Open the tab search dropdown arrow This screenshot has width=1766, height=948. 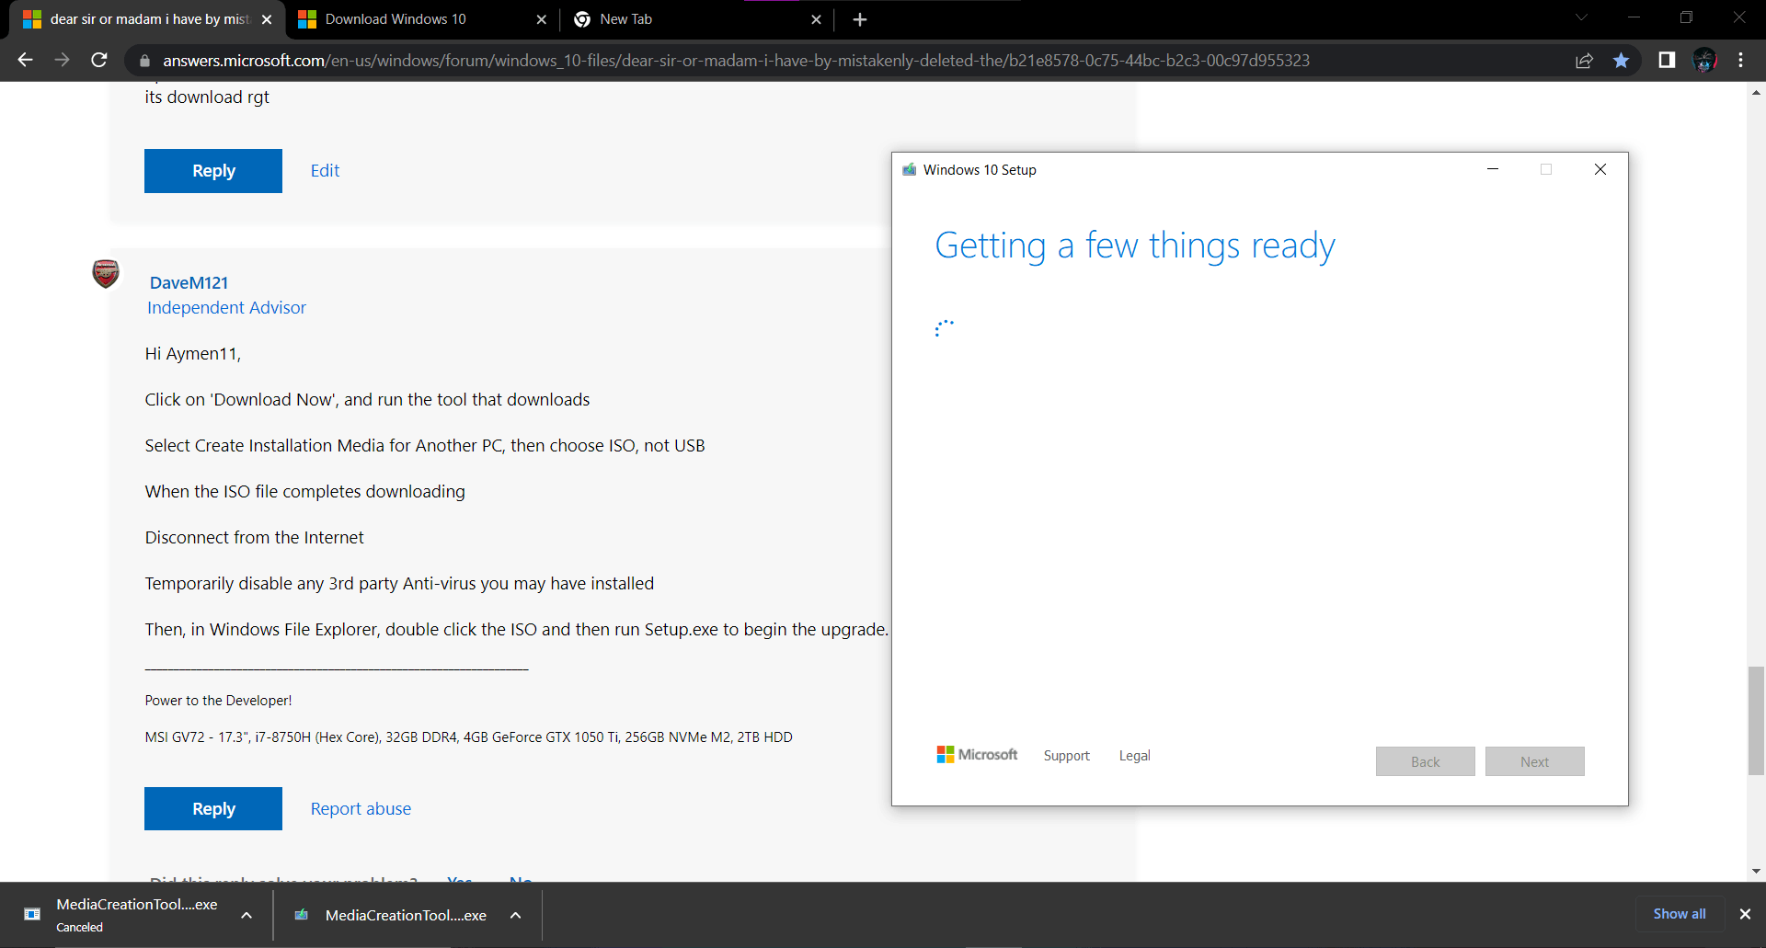click(1581, 17)
